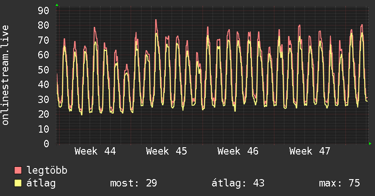The width and height of the screenshot is (375, 196).
Task: Click the onlinestream.live vertical axis title
Action: 5,75
